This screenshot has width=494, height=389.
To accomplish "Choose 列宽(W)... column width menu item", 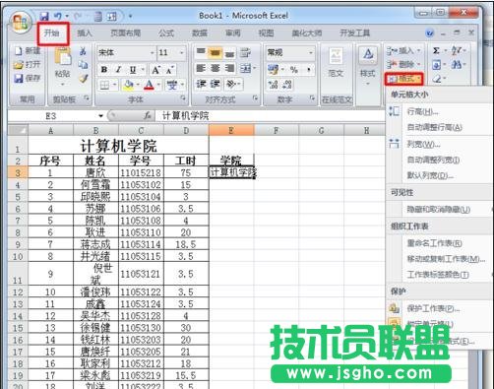I will (423, 144).
